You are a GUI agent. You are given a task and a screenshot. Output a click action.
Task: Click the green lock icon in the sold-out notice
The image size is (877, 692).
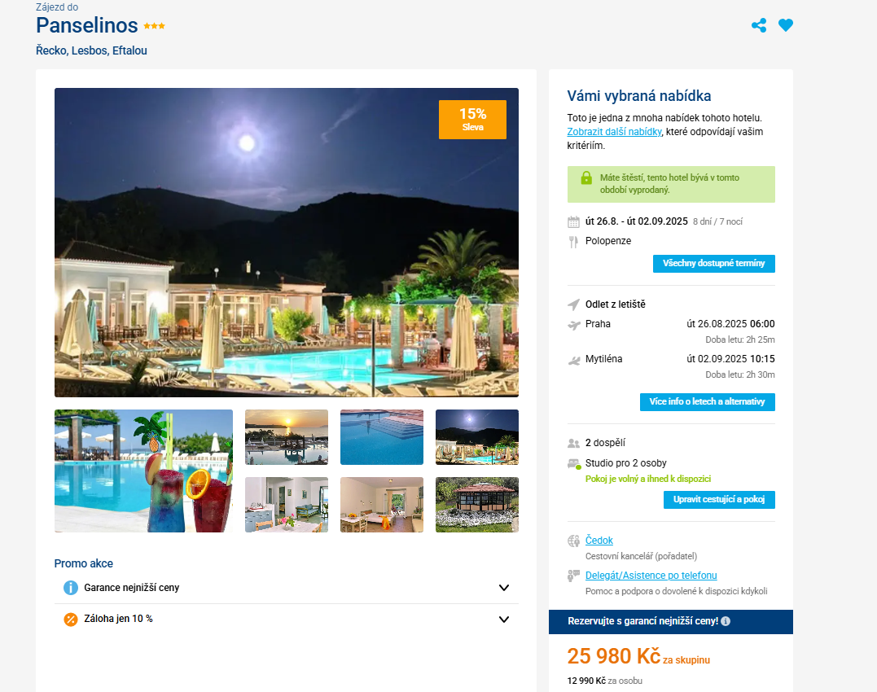click(586, 177)
